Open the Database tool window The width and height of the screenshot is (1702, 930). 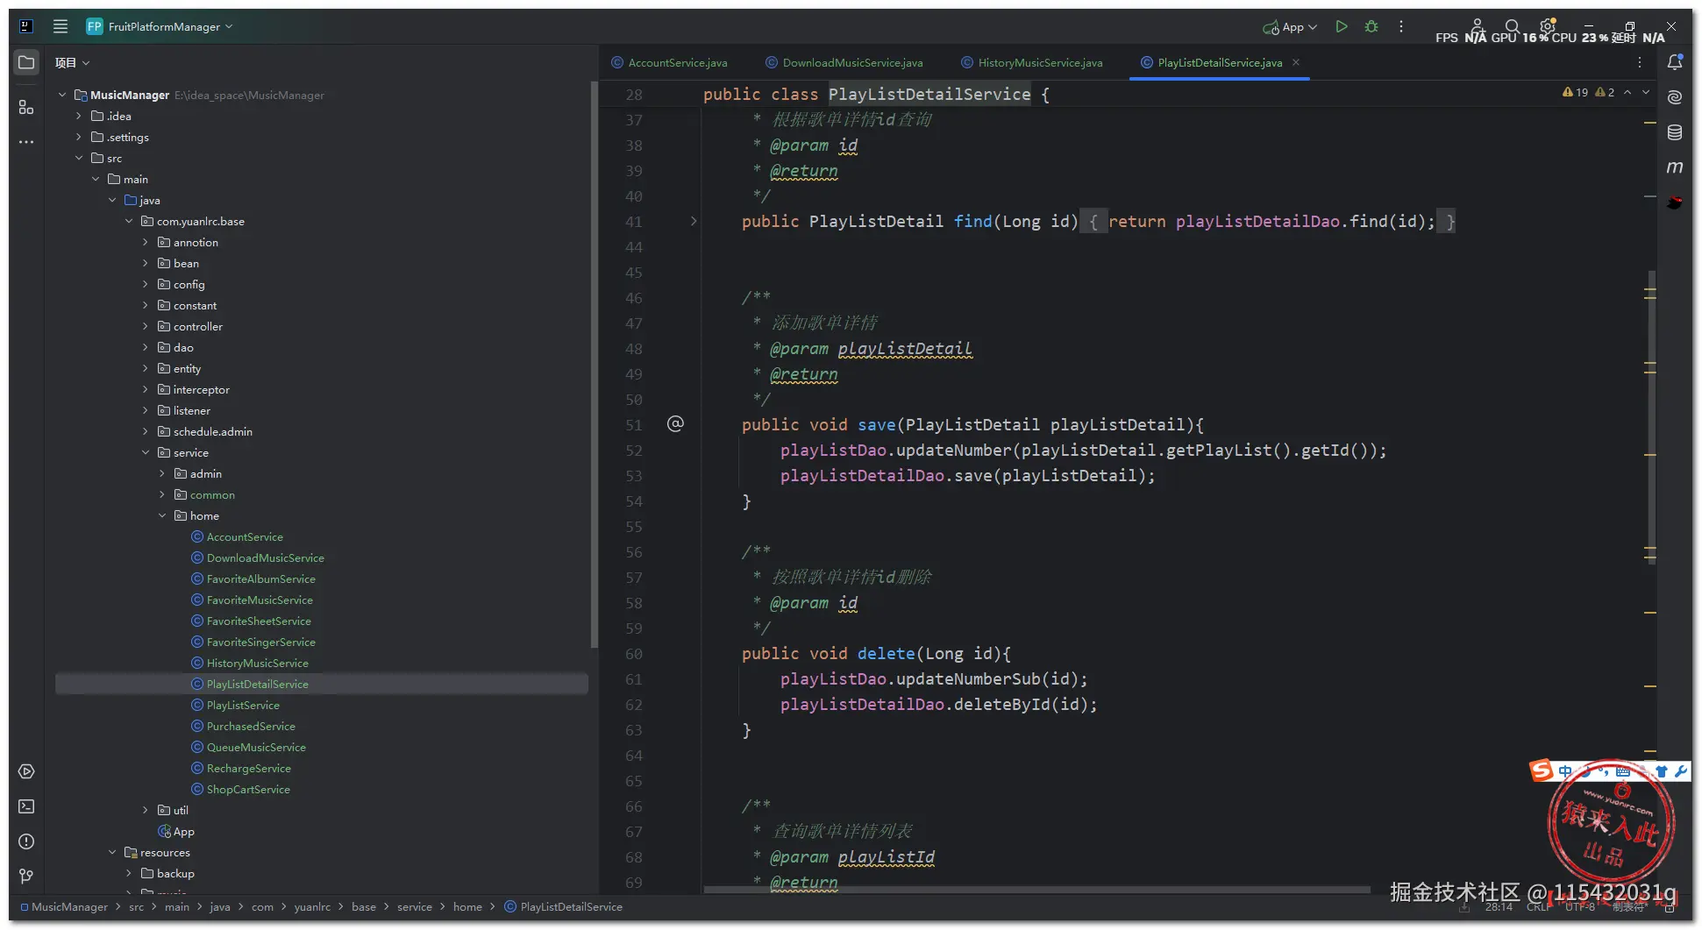(x=1675, y=132)
